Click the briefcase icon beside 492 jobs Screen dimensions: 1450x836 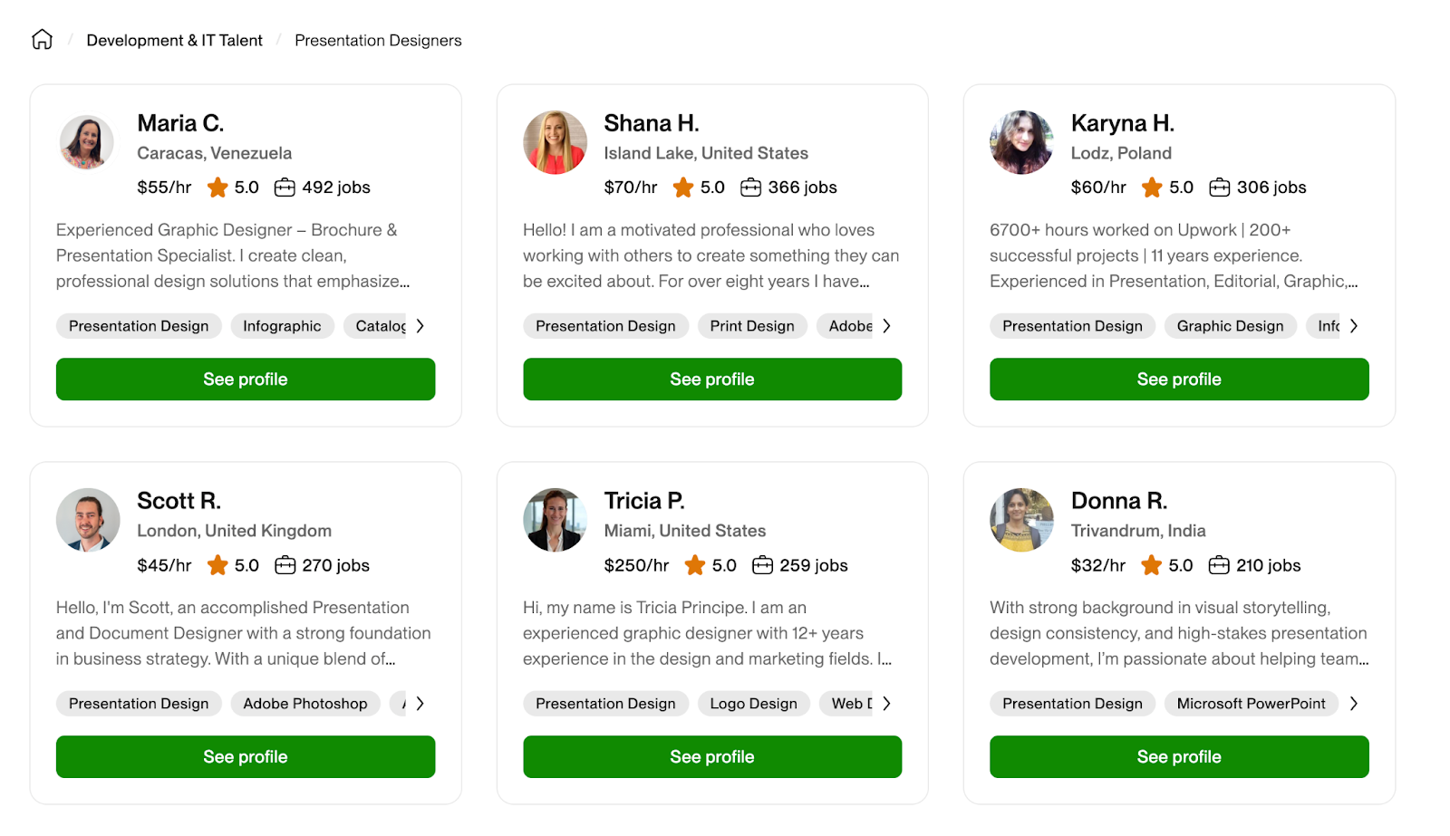(285, 187)
